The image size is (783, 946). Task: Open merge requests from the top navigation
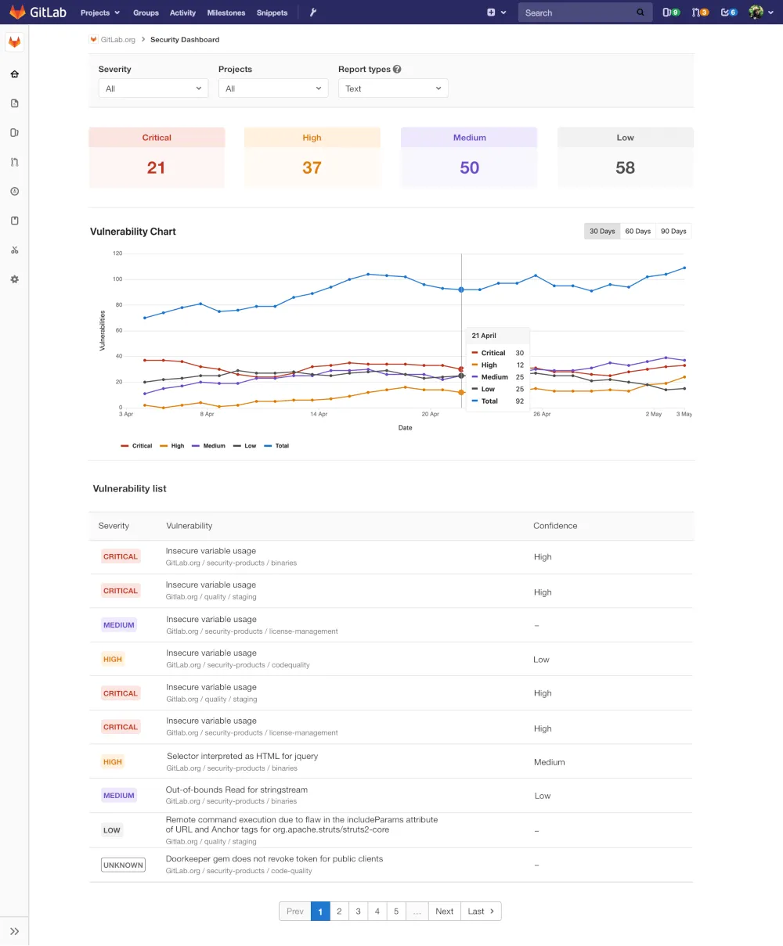pos(699,13)
